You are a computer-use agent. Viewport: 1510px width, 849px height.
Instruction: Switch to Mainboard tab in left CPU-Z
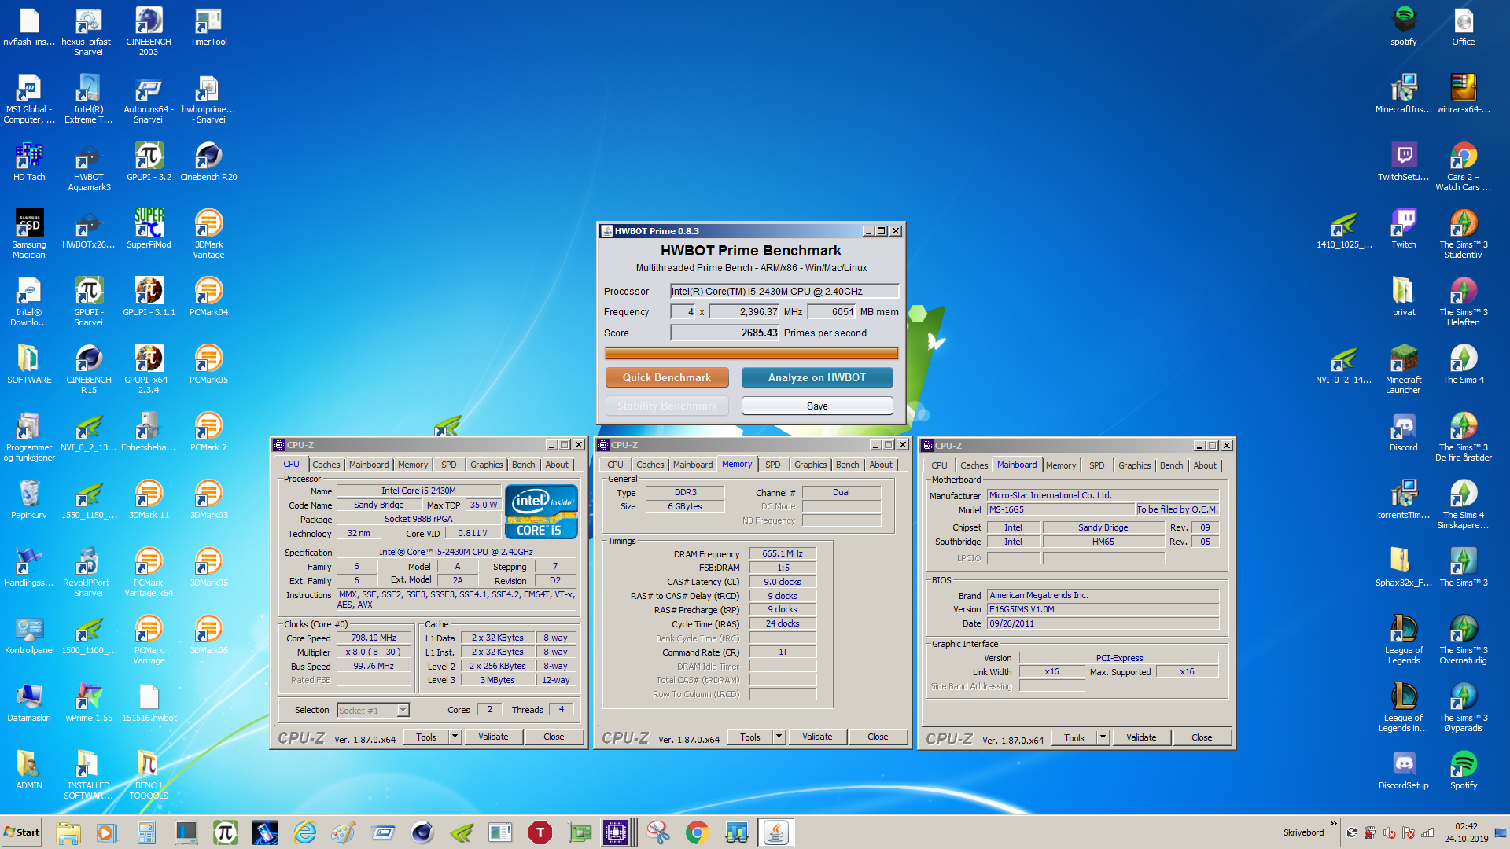point(369,465)
